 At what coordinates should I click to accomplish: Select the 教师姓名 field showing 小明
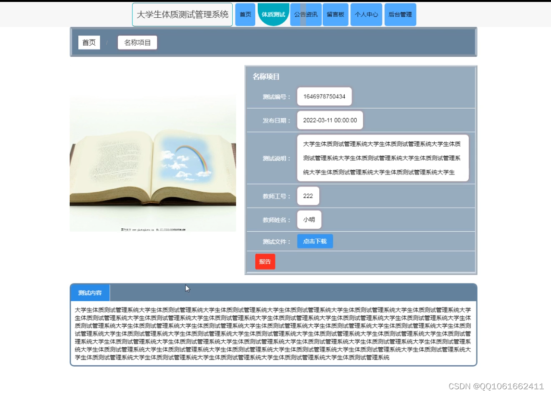pos(309,219)
